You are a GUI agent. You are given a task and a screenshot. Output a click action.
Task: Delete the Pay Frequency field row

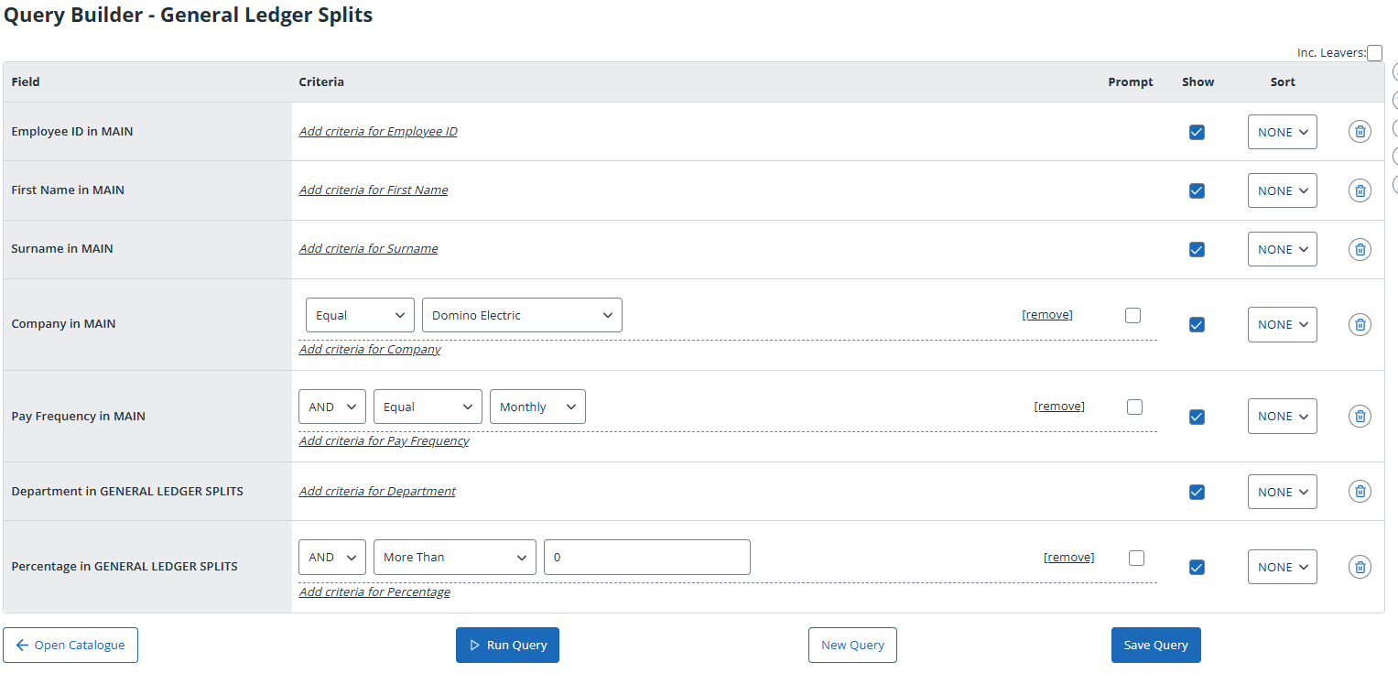1360,416
